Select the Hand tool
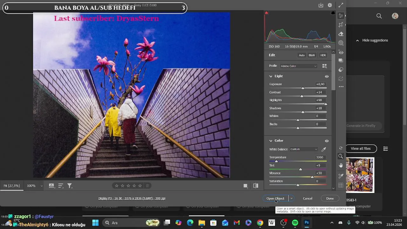Viewport: 407px width, 229px height. pos(341,165)
